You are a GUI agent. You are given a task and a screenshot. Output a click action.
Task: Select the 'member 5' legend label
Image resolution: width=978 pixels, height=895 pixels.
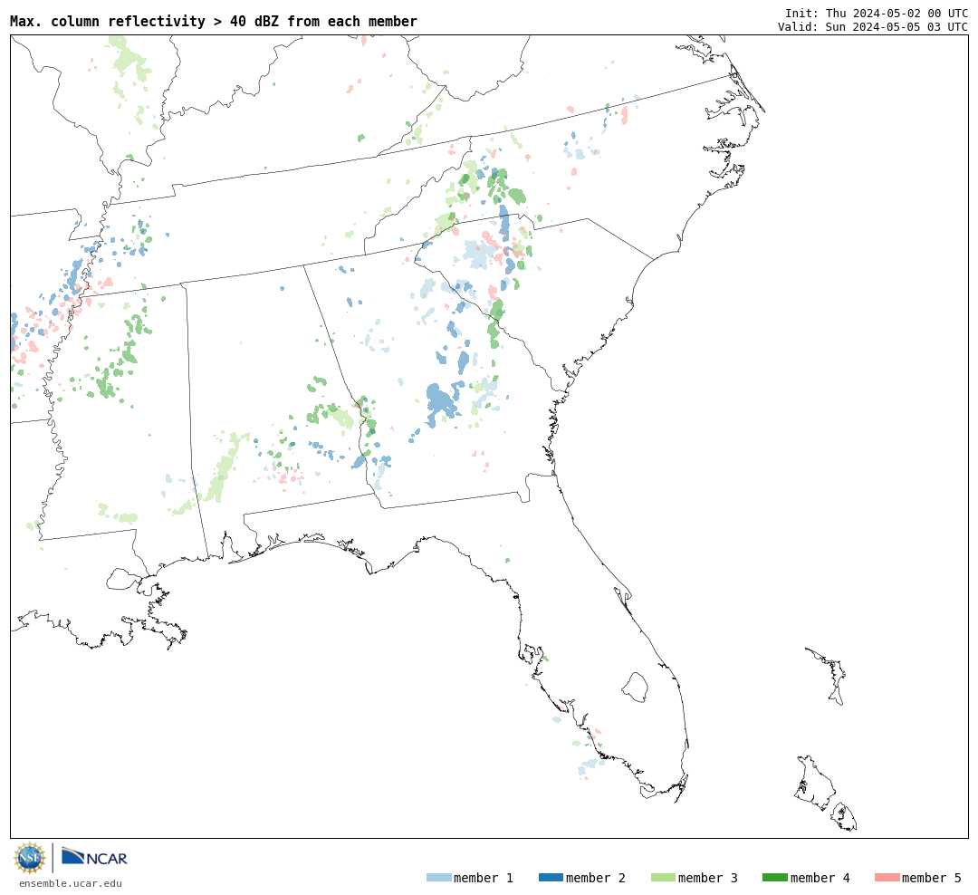pyautogui.click(x=932, y=878)
